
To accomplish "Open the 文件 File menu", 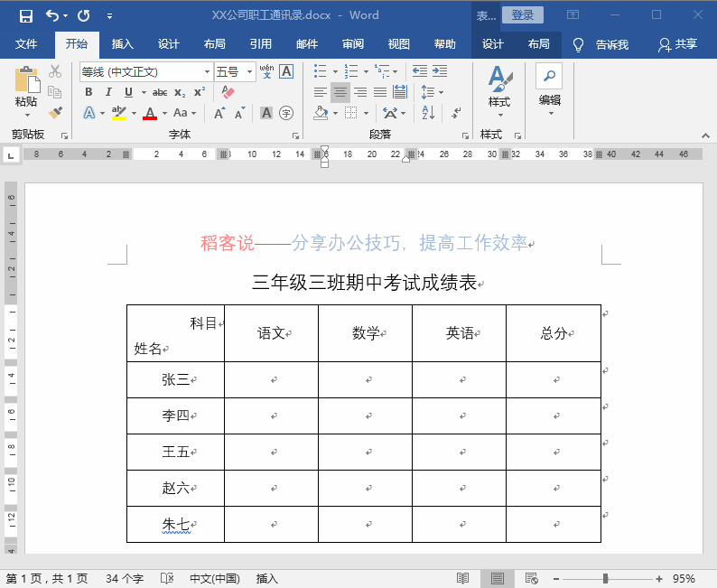I will pyautogui.click(x=26, y=44).
